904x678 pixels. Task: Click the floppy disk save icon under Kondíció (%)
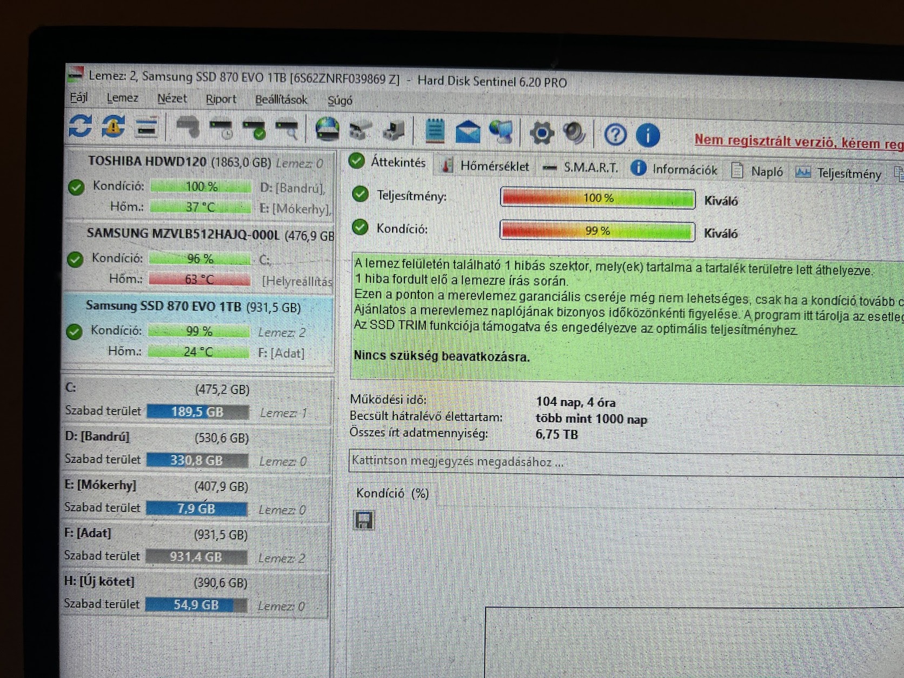pos(363,520)
